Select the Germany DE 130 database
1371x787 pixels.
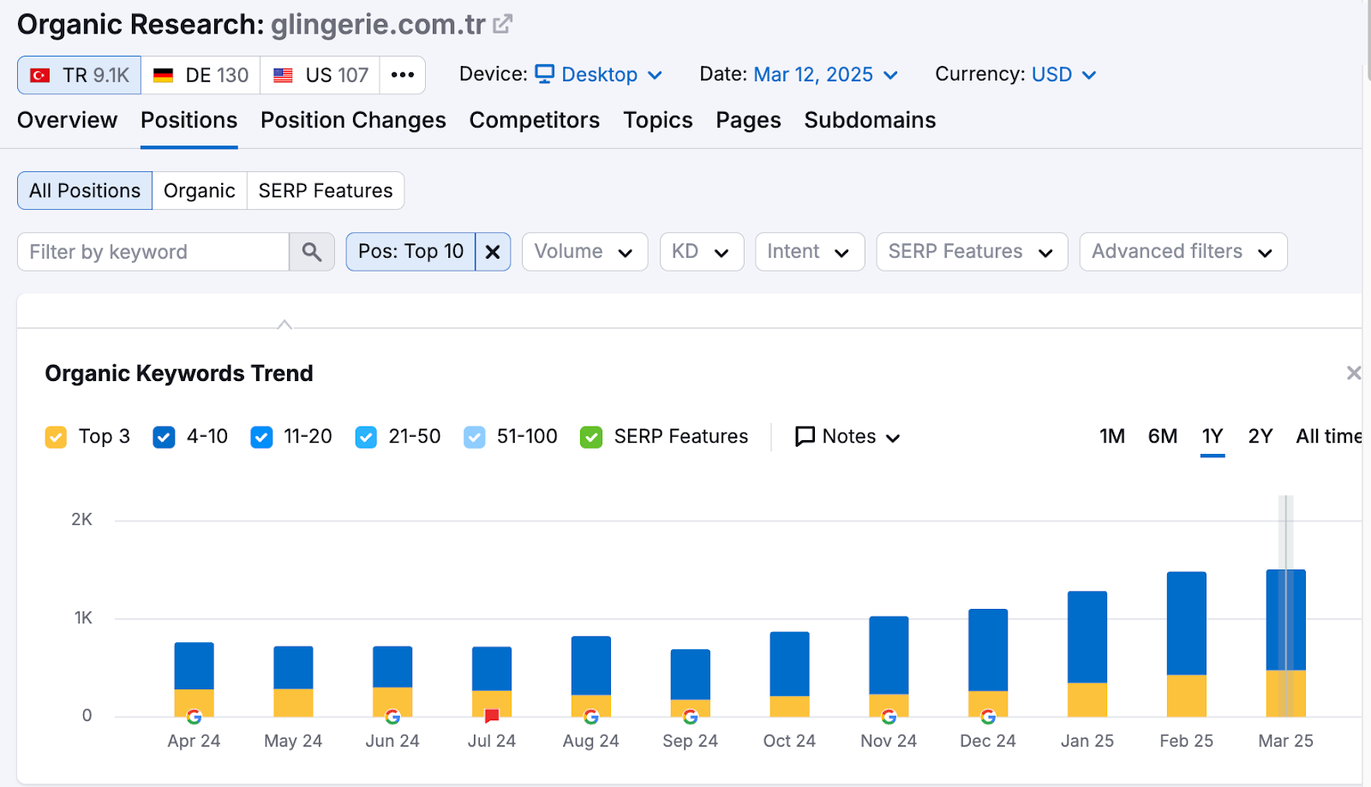[x=201, y=75]
